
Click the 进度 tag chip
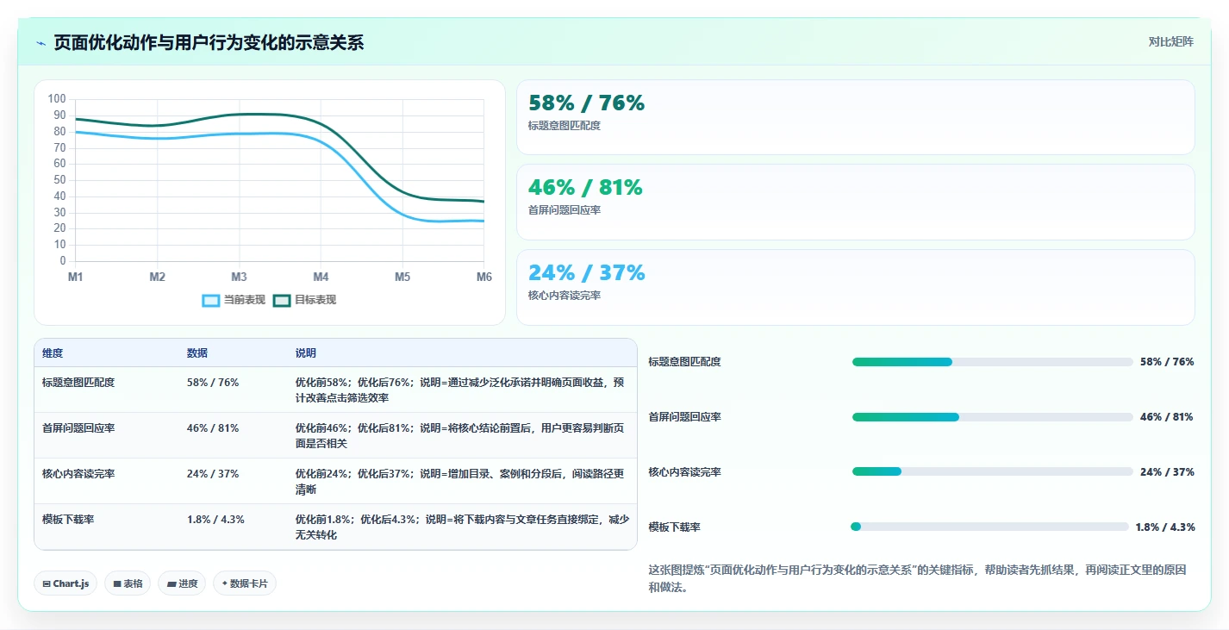182,583
